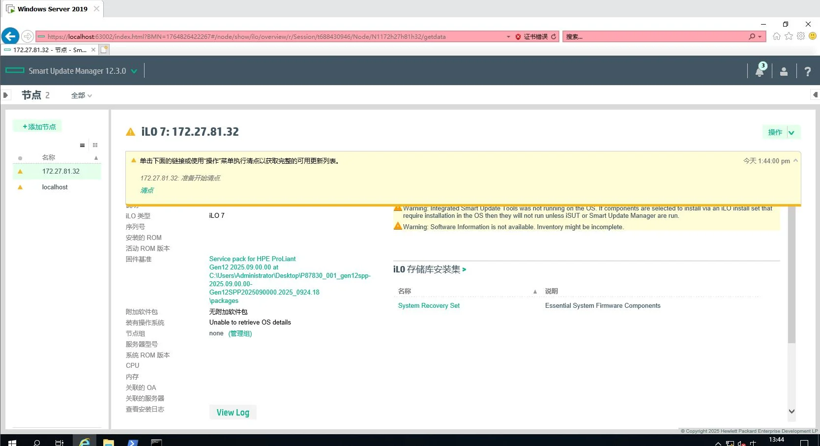Click the browser forward arrow button
Viewport: 820px width, 446px height.
(28, 36)
